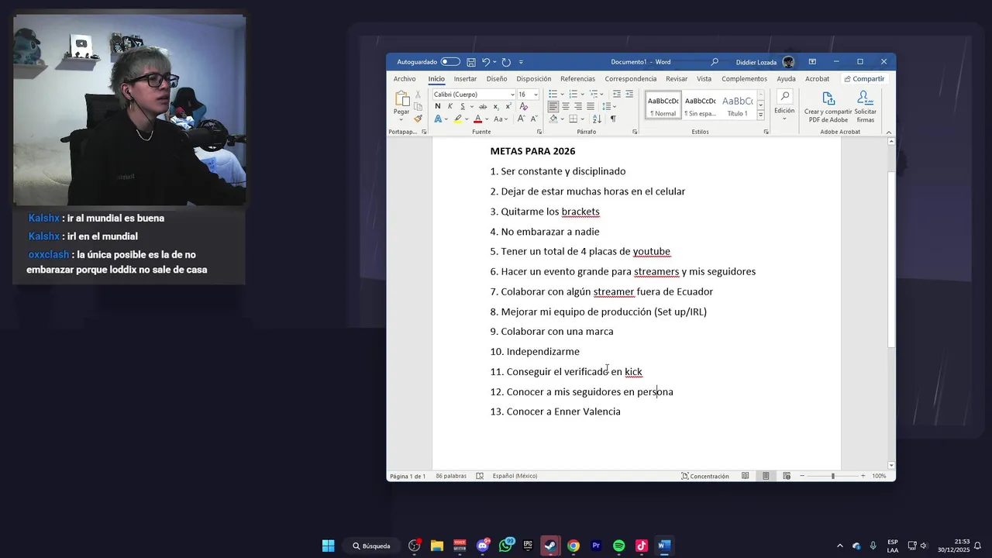Collapse the ribbon with the chevron arrow
Screen dimensions: 992x558
click(x=887, y=132)
